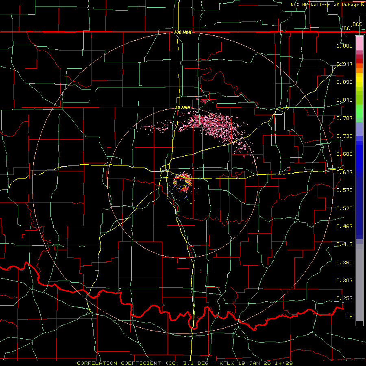
Task: Click the CORRELATION COEFFICIENT (CC) caption text
Action: coord(128,363)
